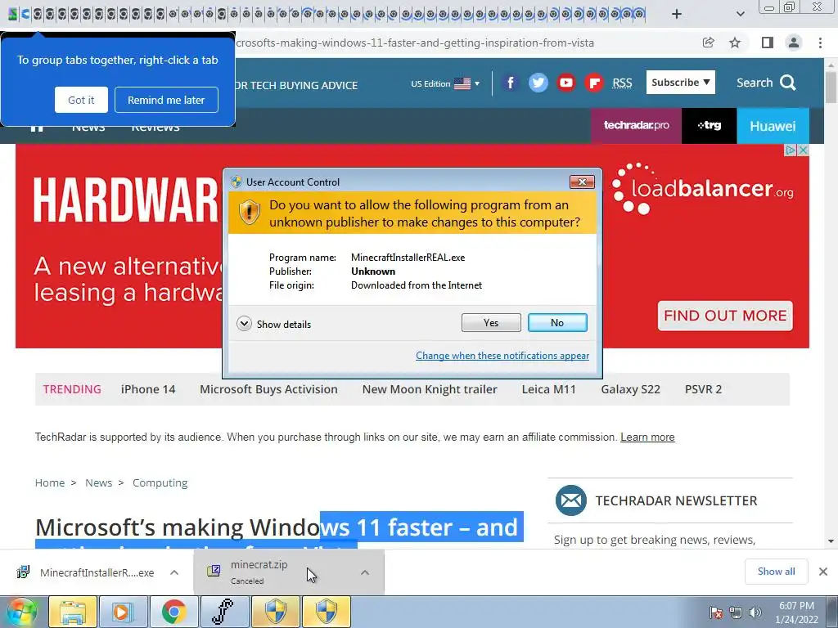Expand options for MinecraftInstaller download
Screen dimensions: 838x628
point(174,572)
